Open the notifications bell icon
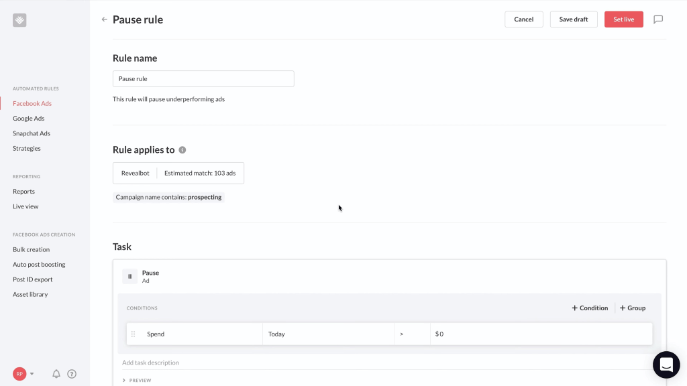Viewport: 687px width, 386px height. coord(56,374)
